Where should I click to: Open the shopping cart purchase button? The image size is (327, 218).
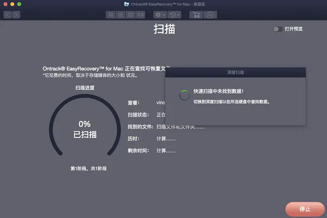196,15
